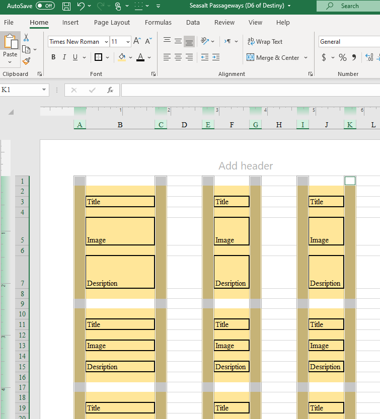Click the Add header area
The image size is (380, 419).
coord(246,166)
